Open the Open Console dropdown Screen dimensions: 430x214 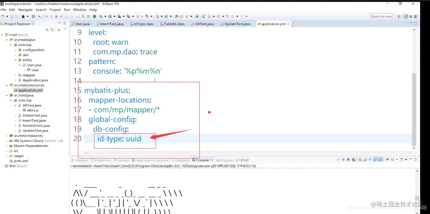[x=406, y=160]
